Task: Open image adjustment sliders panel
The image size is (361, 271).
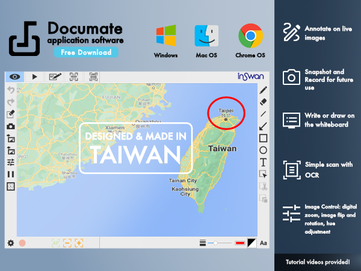Action: (11, 163)
